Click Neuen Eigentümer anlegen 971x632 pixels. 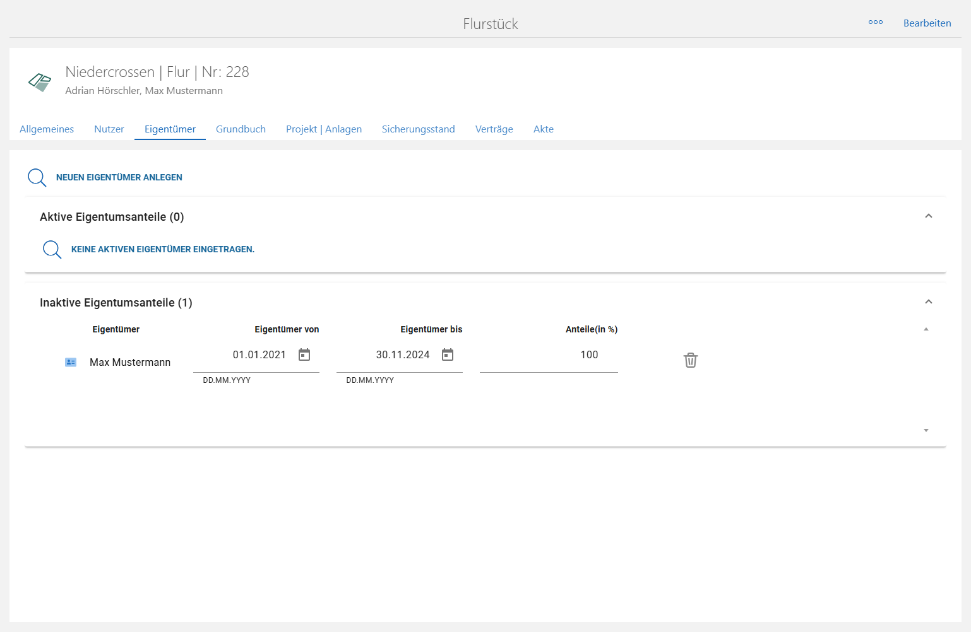(x=119, y=178)
